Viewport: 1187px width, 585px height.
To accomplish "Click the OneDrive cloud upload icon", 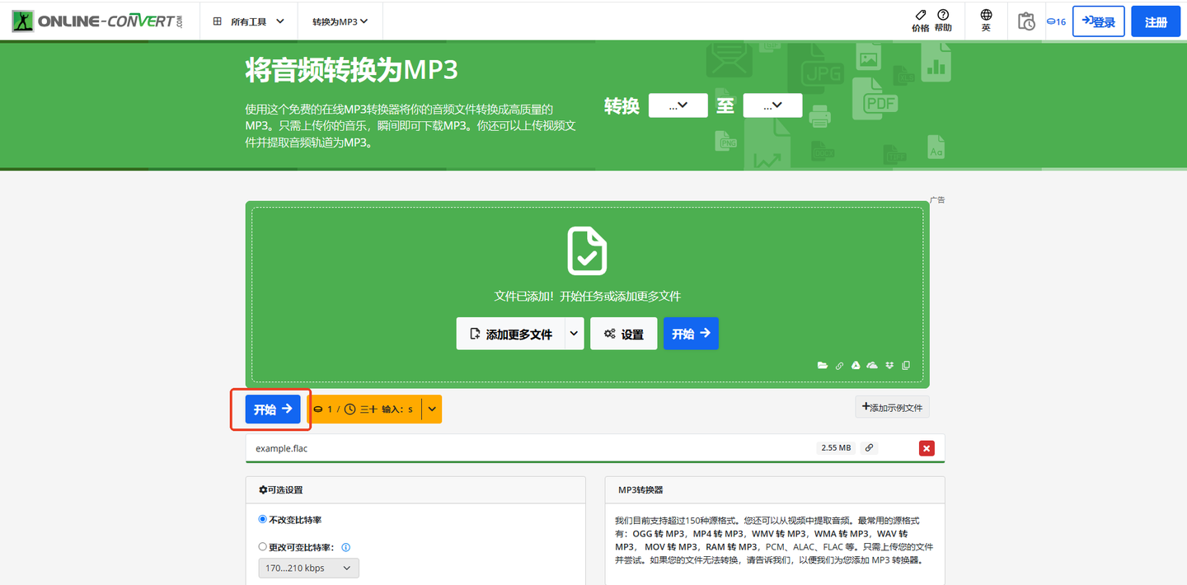I will pyautogui.click(x=872, y=365).
